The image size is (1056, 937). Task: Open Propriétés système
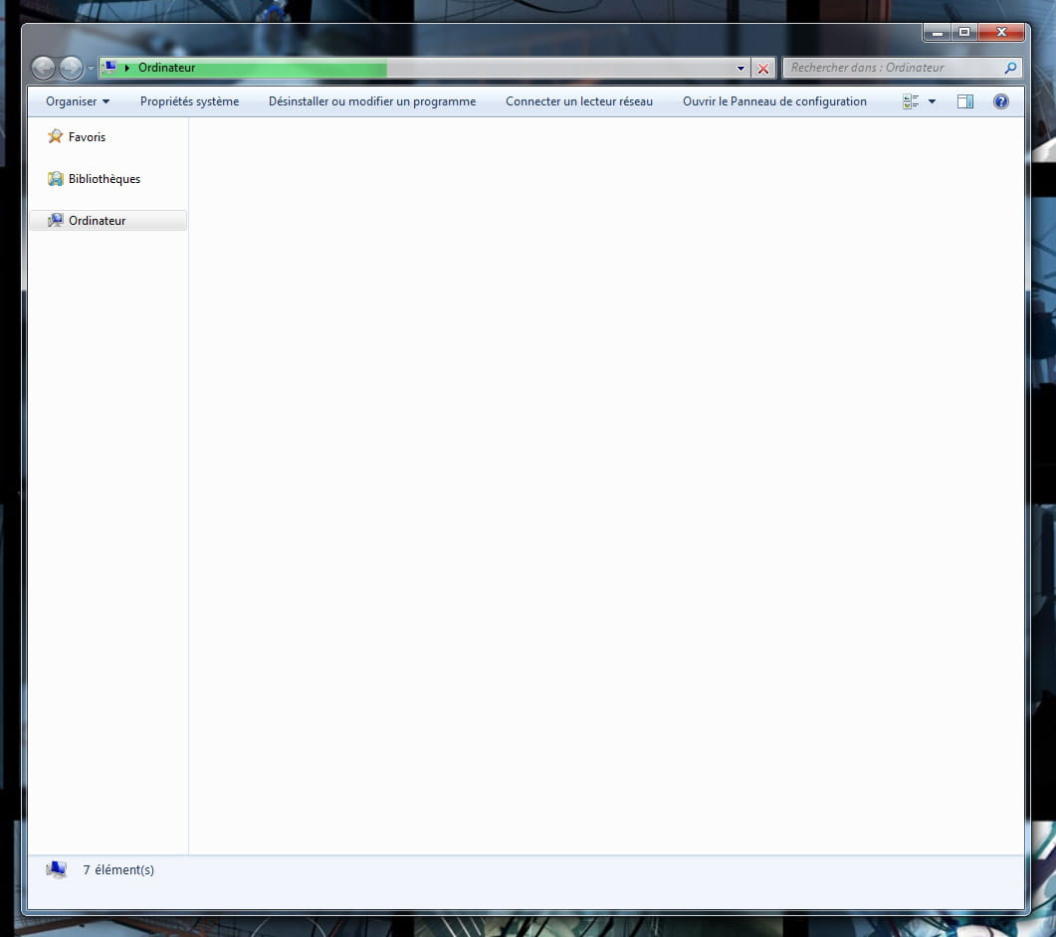click(189, 101)
